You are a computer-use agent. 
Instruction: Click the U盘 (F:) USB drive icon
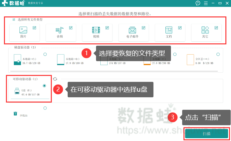tap(17, 91)
